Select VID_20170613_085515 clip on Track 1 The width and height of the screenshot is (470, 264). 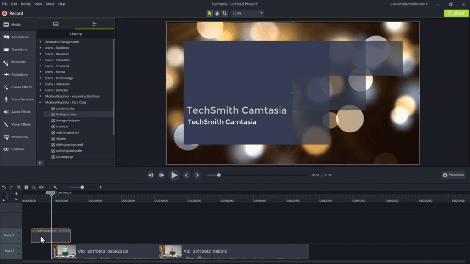point(233,252)
